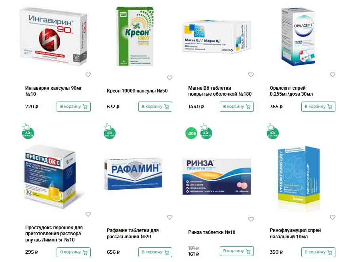This screenshot has height=262, width=356.
Task: Add Ингавирин 720₽ to cart
Action: click(x=74, y=107)
